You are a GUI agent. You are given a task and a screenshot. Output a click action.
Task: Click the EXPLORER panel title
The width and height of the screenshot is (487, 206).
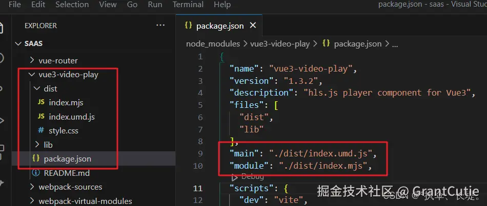coord(40,26)
